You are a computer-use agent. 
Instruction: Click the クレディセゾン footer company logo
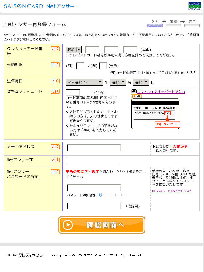[x=25, y=255]
